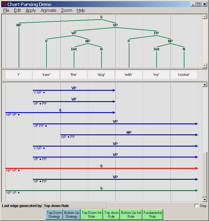Apply the Top Down Init Rule
Screen dimensions: 209x221
[92, 214]
